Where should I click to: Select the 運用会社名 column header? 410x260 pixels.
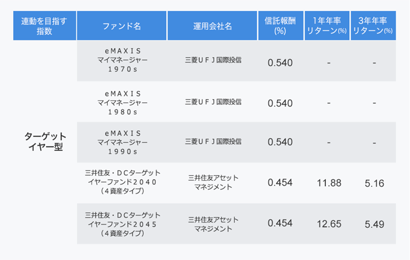click(213, 26)
